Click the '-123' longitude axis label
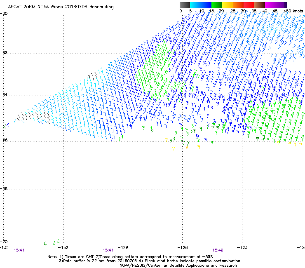 tap(242, 247)
